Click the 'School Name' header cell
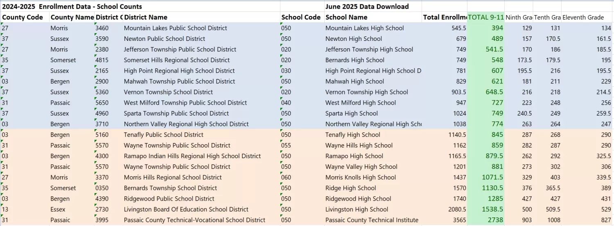 coord(373,17)
